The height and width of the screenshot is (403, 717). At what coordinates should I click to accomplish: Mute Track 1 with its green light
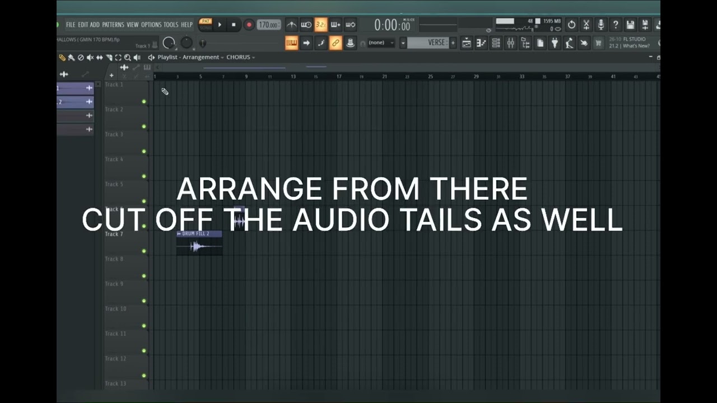click(x=144, y=101)
